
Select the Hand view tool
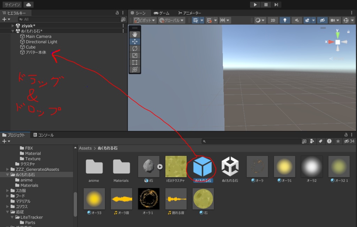point(135,35)
